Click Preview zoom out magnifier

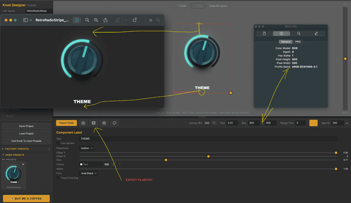coord(87,20)
